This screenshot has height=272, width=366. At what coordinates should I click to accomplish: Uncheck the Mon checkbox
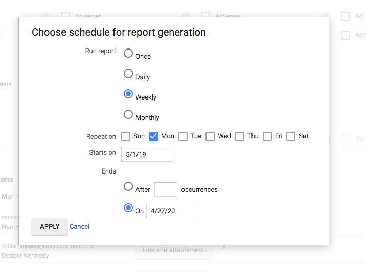tap(153, 136)
